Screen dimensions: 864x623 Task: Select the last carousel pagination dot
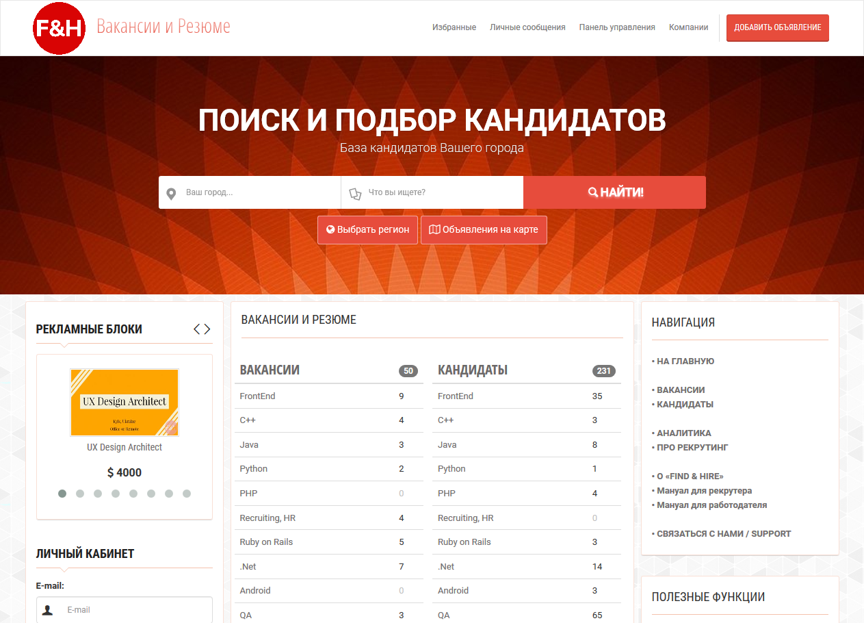[x=187, y=494]
